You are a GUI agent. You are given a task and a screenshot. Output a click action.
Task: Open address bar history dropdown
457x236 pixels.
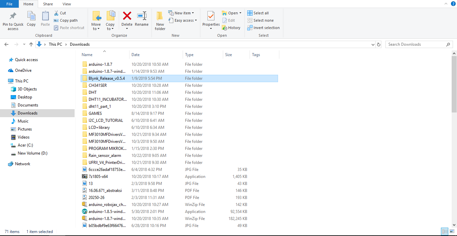(373, 44)
